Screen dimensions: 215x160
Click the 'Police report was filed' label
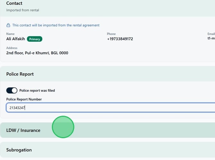pos(37,90)
